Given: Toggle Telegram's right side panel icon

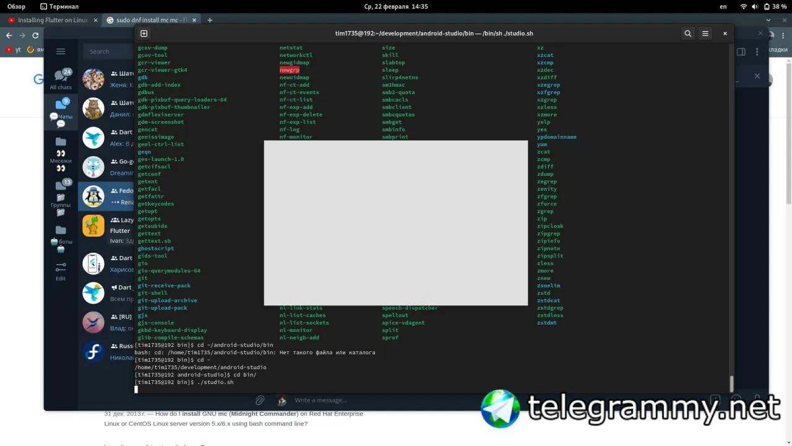Looking at the screenshot, I should [741, 51].
